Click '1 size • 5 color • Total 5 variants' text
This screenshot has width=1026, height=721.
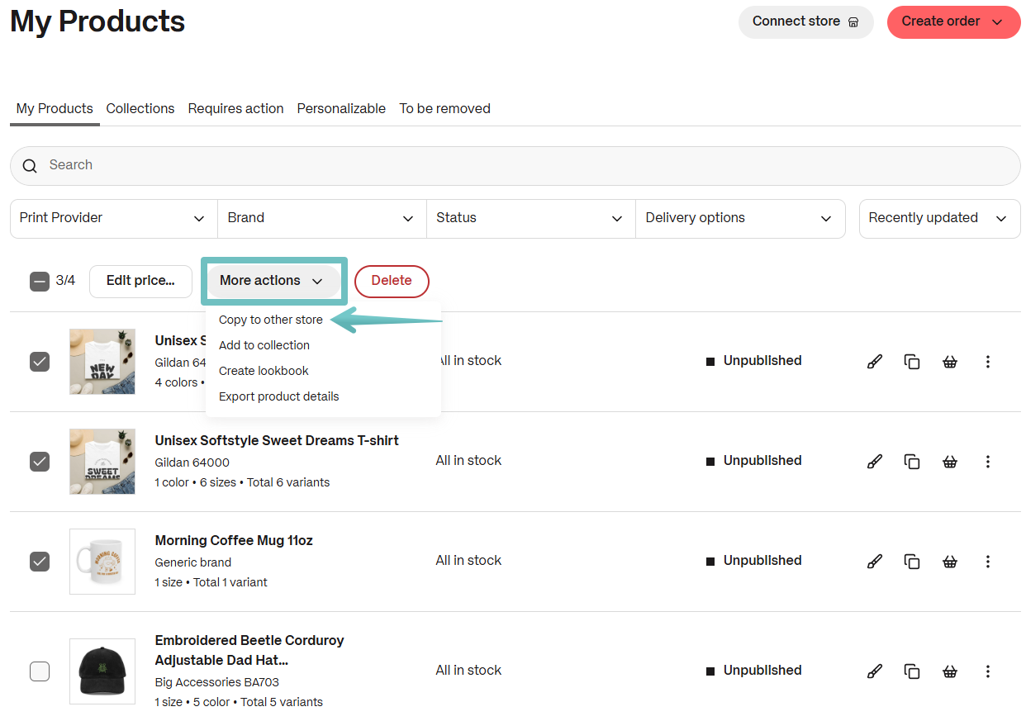click(239, 703)
